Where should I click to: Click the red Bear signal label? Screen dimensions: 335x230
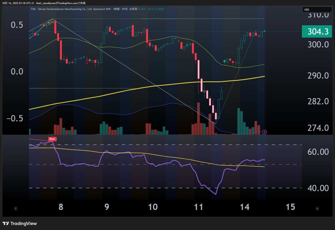coord(52,139)
